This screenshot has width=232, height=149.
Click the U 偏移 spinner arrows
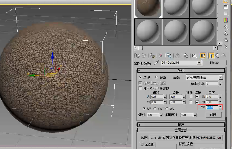[165, 97]
